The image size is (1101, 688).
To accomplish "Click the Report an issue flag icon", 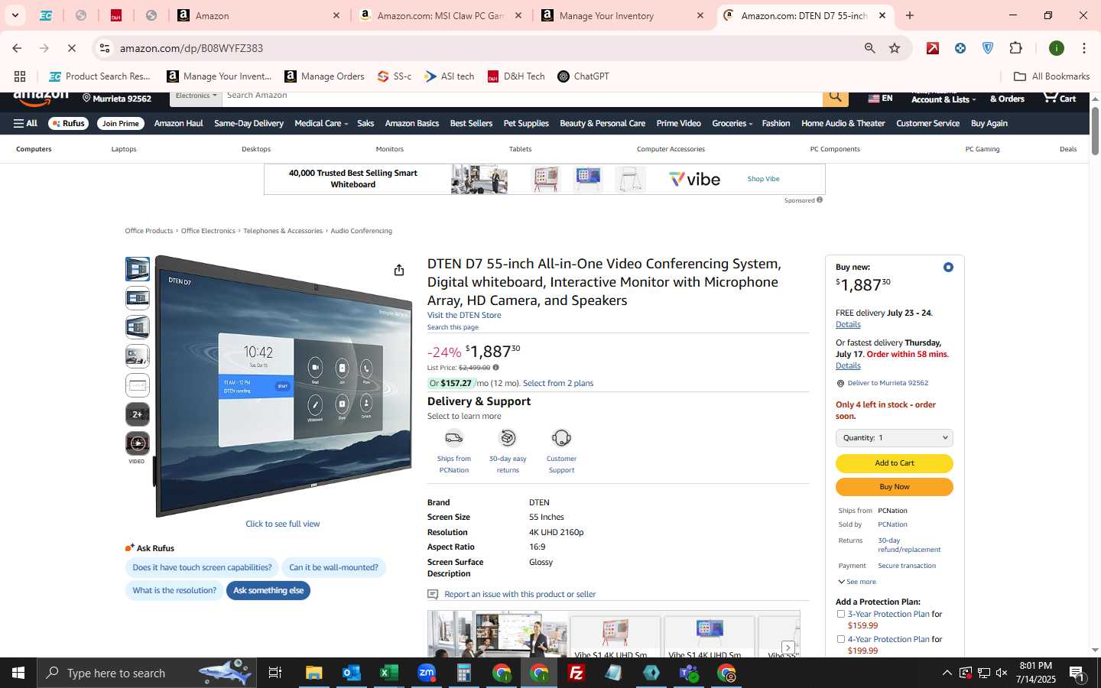I will pos(433,594).
